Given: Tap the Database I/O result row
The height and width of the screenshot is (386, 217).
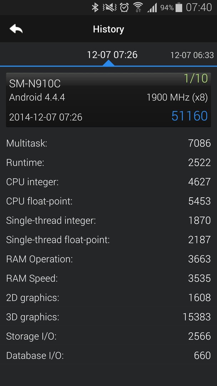Looking at the screenshot, I should 108,356.
